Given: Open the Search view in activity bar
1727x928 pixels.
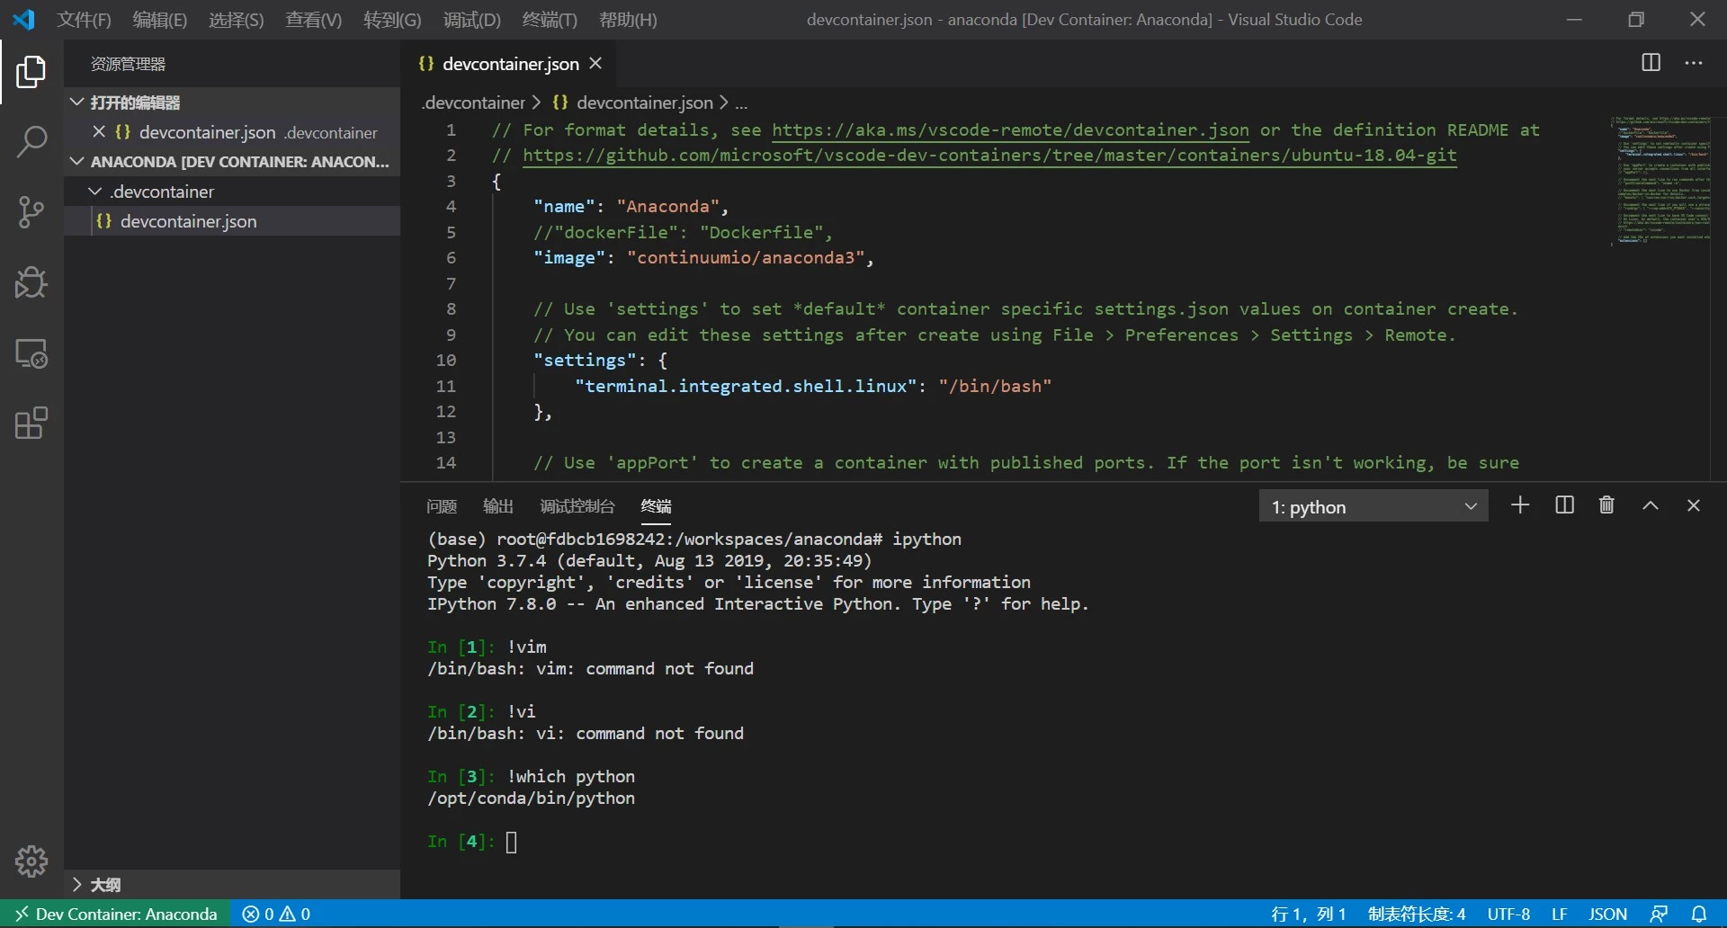Looking at the screenshot, I should point(31,142).
